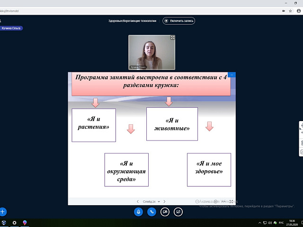Open the Слайд 24 slide selector

151,201
